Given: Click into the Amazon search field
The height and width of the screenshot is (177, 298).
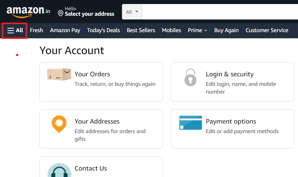Looking at the screenshot, I should (x=220, y=12).
